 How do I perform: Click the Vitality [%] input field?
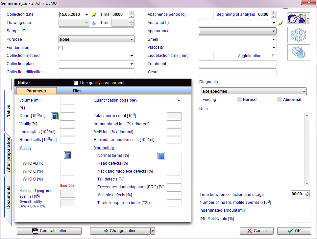pyautogui.click(x=67, y=124)
